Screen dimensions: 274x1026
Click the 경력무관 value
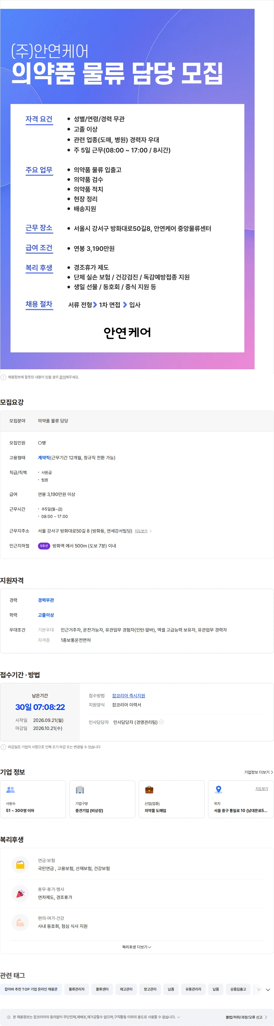click(x=46, y=600)
